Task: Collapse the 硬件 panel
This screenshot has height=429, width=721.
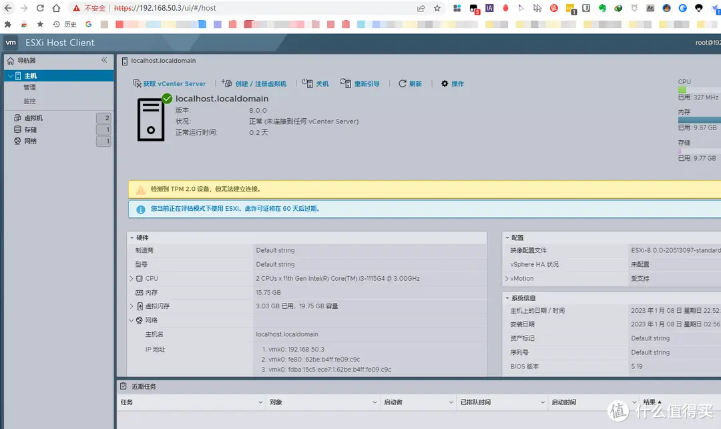Action: pos(132,238)
